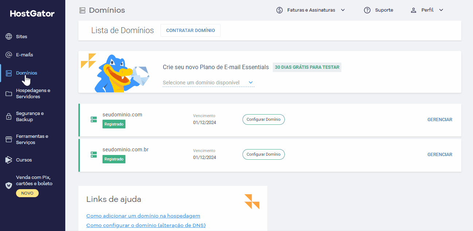
Task: Click the Registrado badge under seudominio.com.br
Action: pos(114,159)
